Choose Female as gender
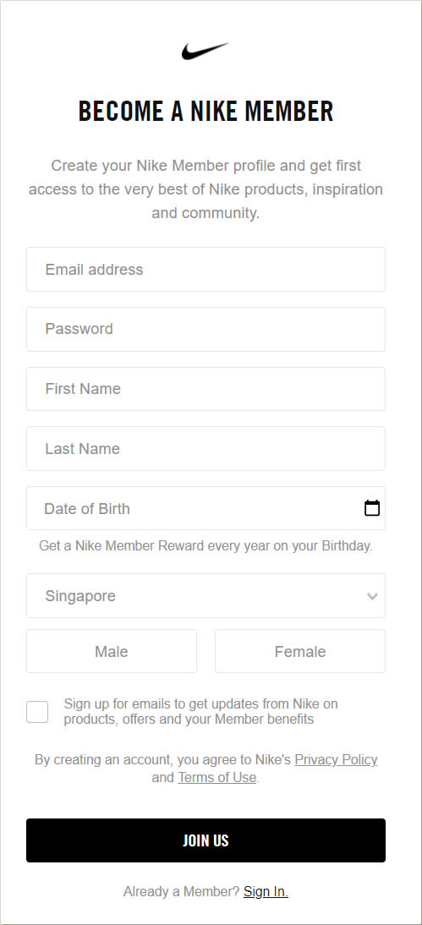Viewport: 422px width, 925px height. [300, 651]
